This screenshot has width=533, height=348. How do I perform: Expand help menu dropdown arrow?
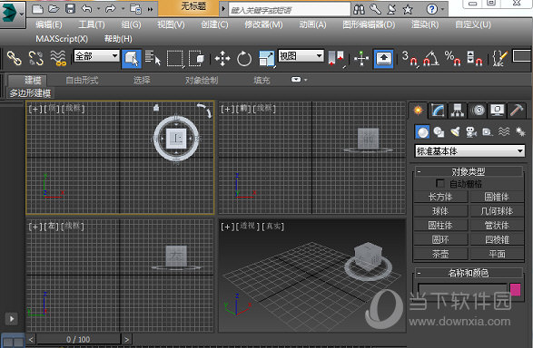click(x=442, y=9)
